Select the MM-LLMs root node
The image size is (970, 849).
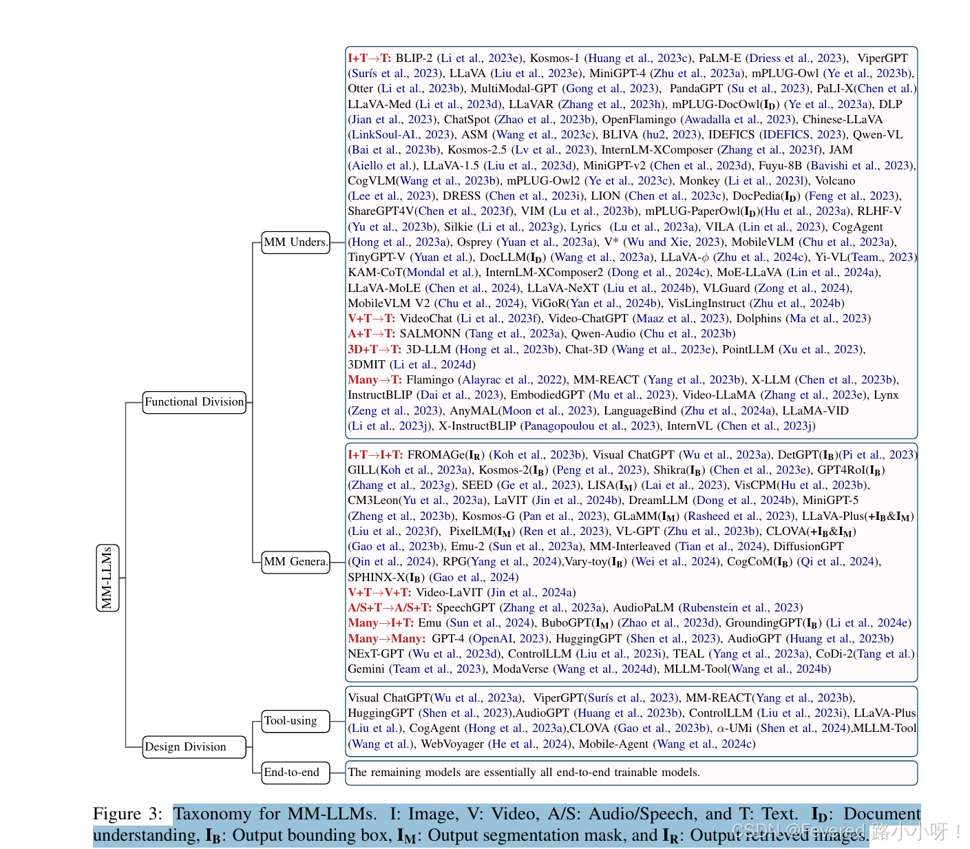tap(107, 578)
